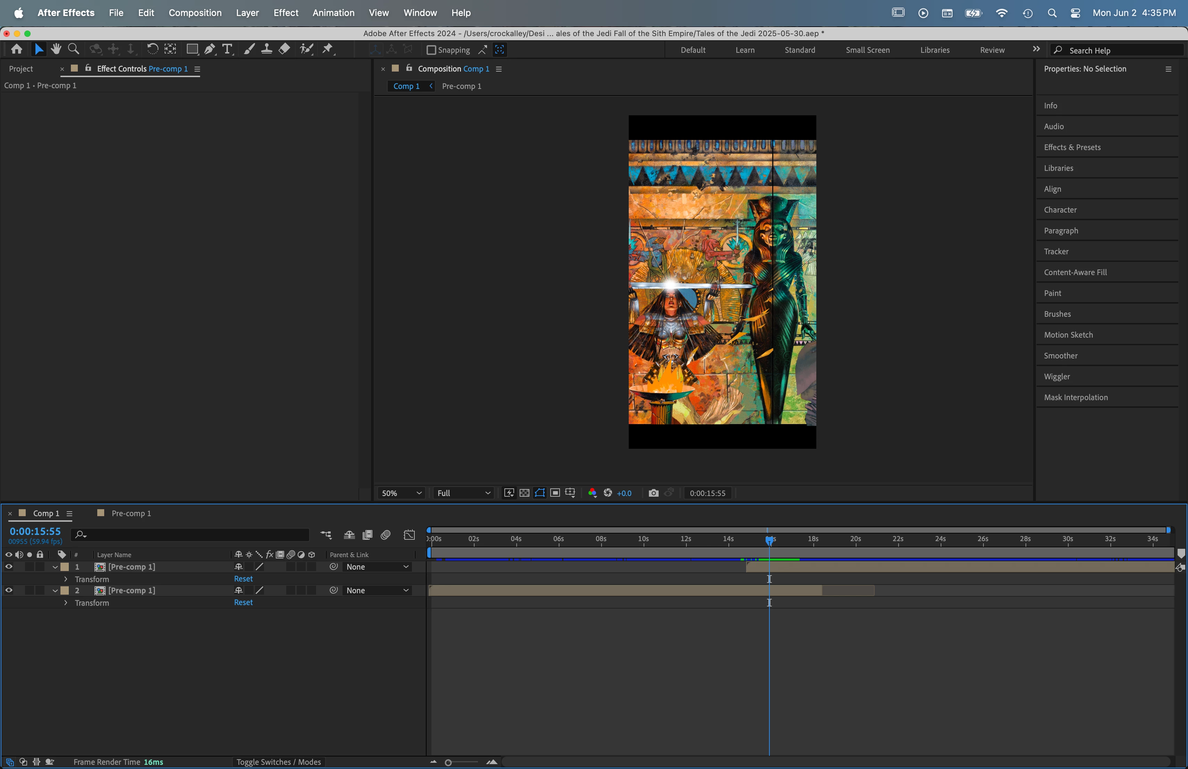Select the Rectangle shape tool
1188x769 pixels.
[x=192, y=49]
